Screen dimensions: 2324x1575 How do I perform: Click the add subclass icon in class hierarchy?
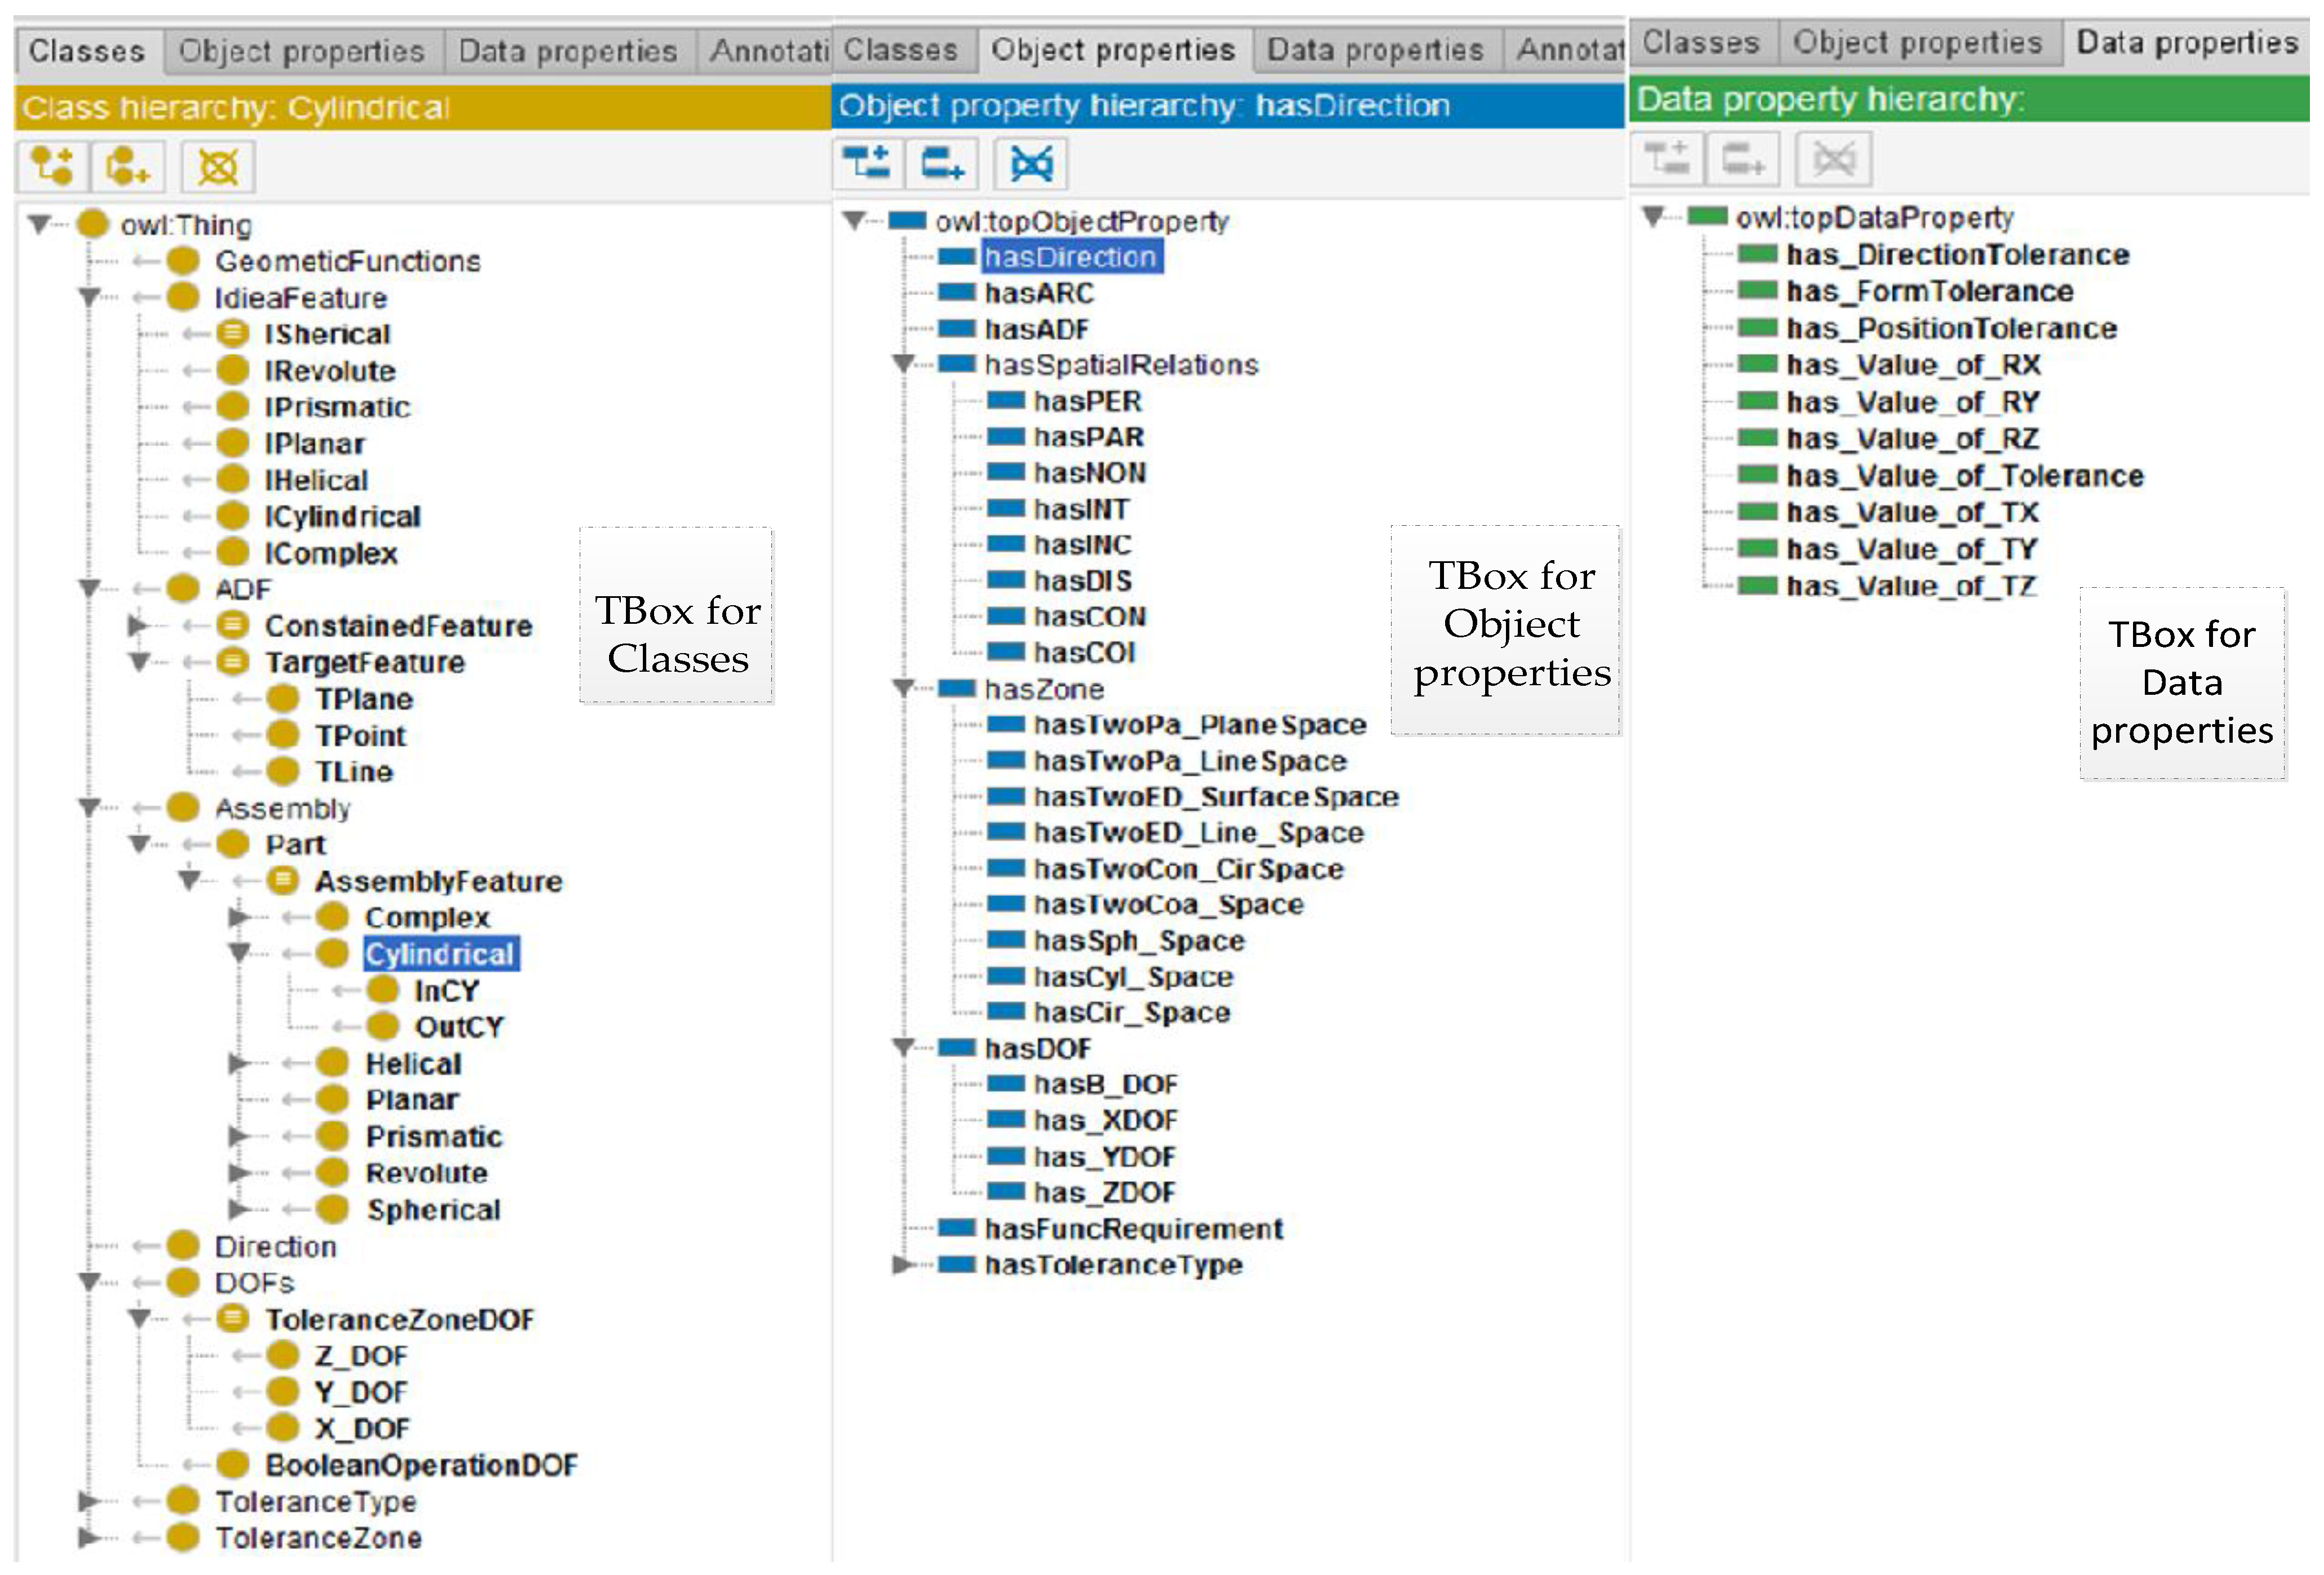pyautogui.click(x=52, y=166)
